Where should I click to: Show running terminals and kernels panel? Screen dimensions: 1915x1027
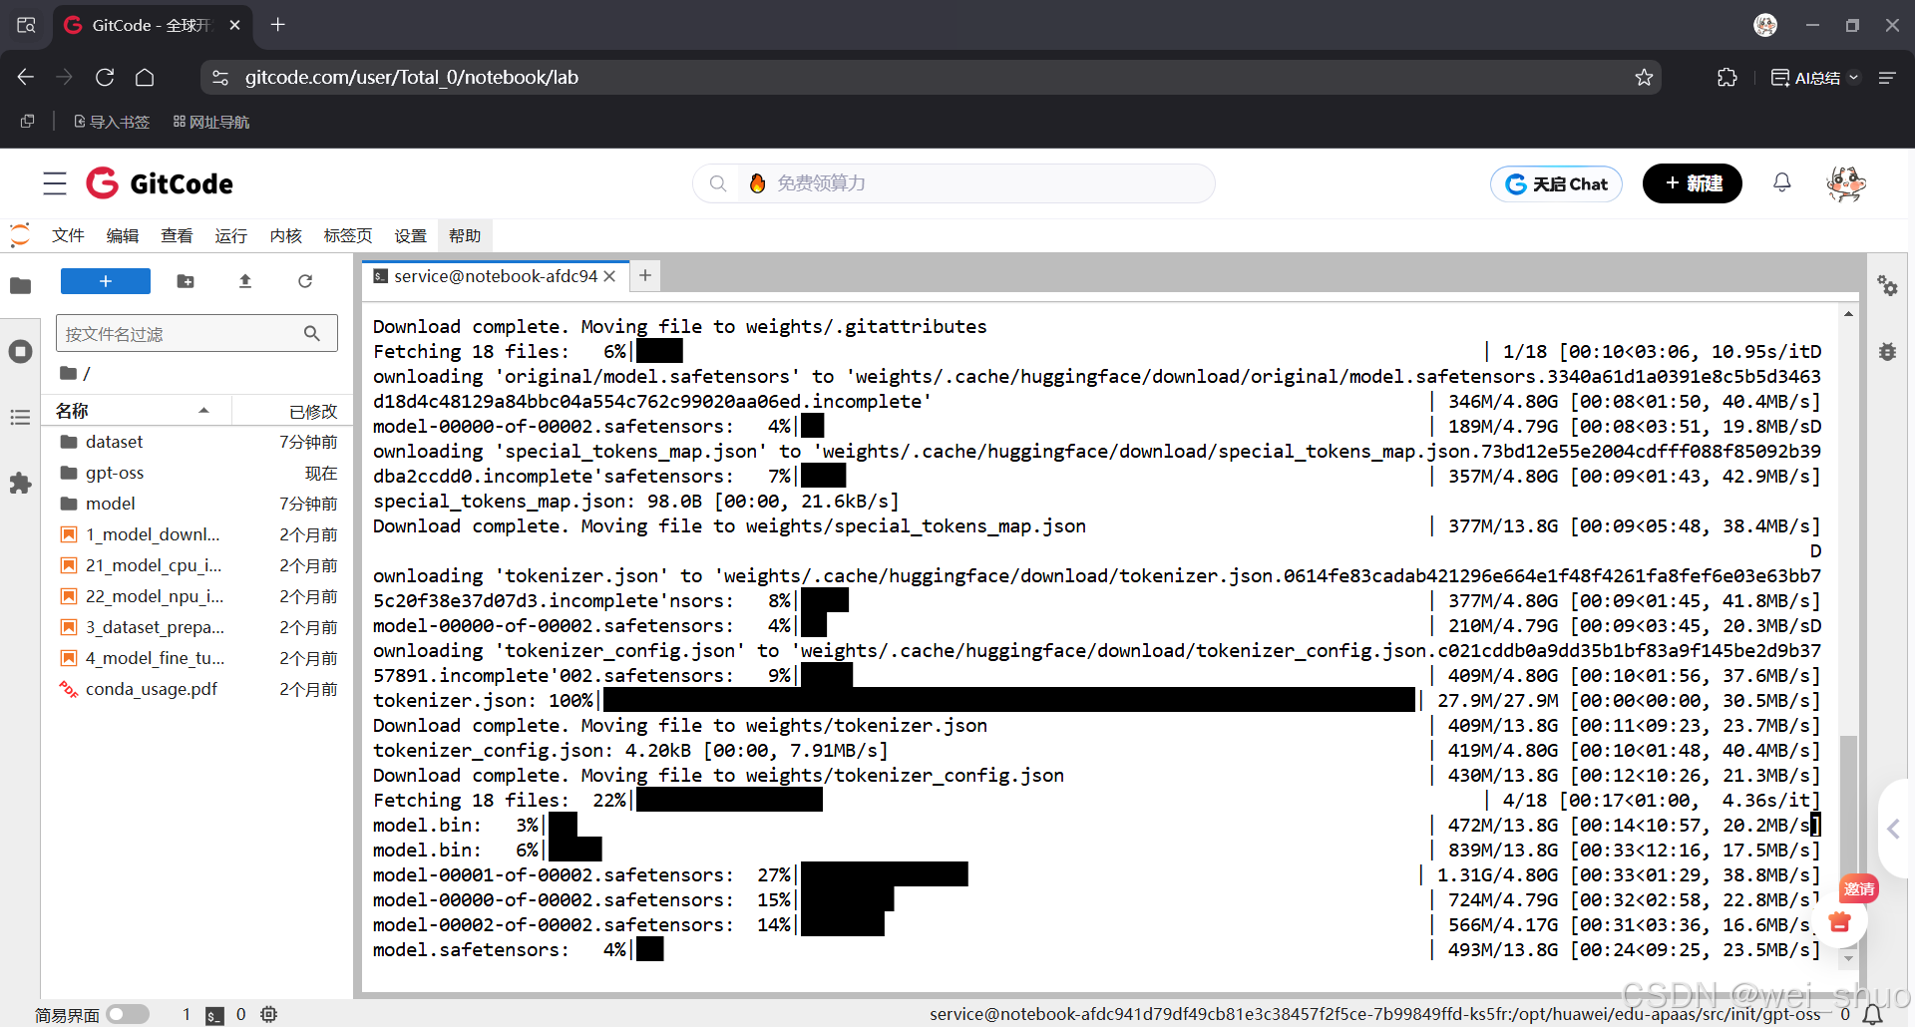(x=20, y=351)
